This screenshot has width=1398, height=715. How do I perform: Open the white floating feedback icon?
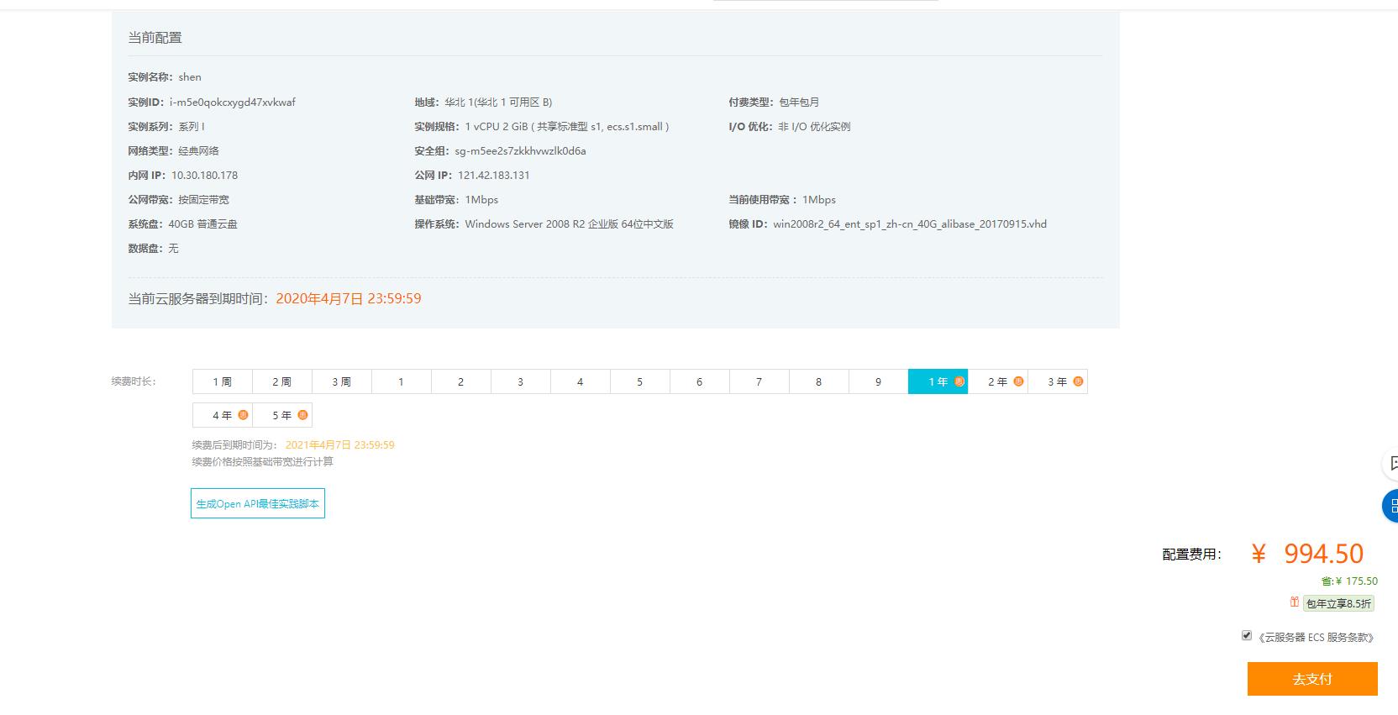tap(1390, 463)
